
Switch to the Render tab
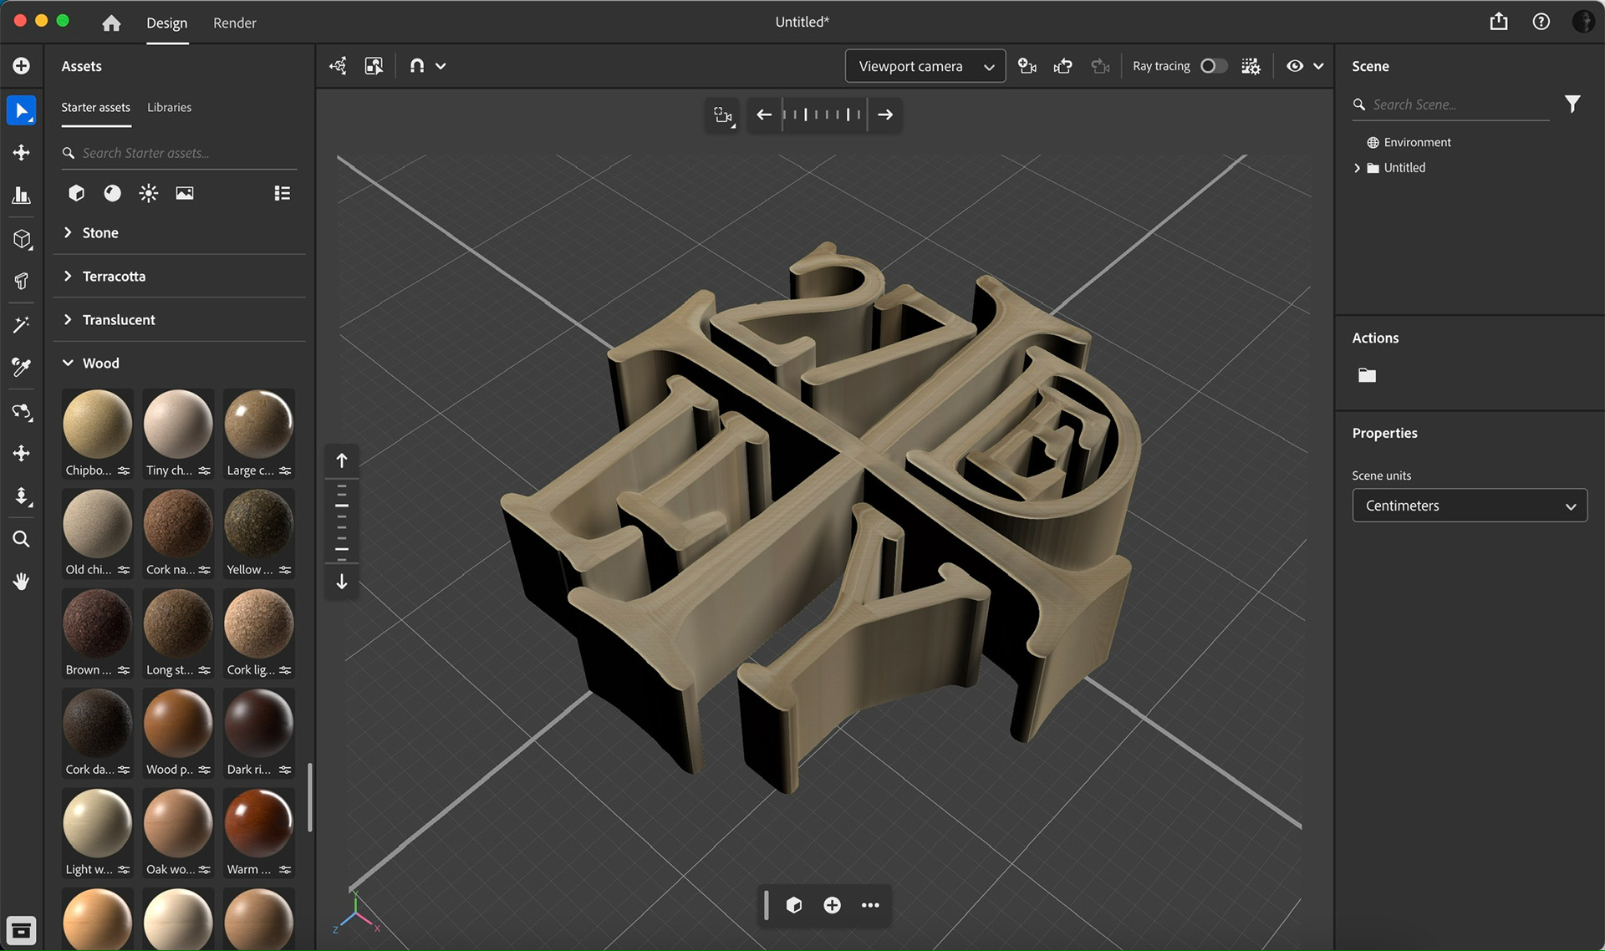click(234, 23)
